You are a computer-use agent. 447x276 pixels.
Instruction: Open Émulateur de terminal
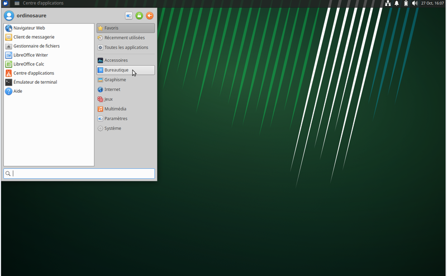tap(35, 82)
